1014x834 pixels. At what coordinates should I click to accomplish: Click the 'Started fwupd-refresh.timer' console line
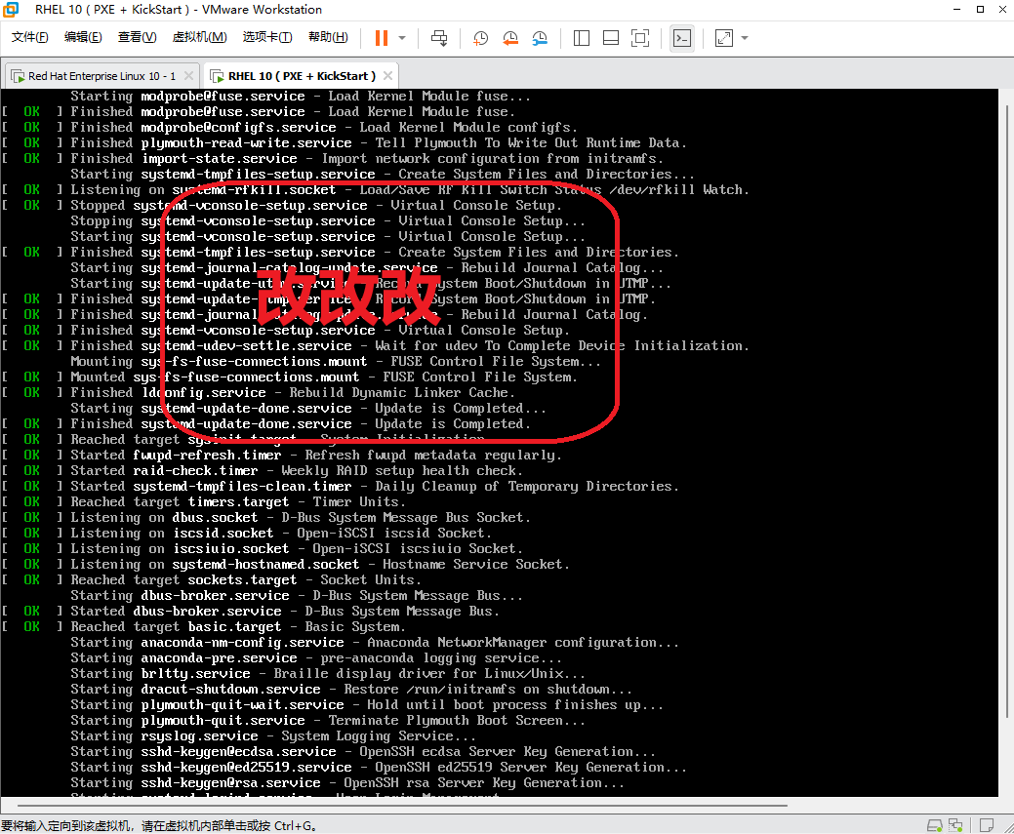(x=281, y=456)
